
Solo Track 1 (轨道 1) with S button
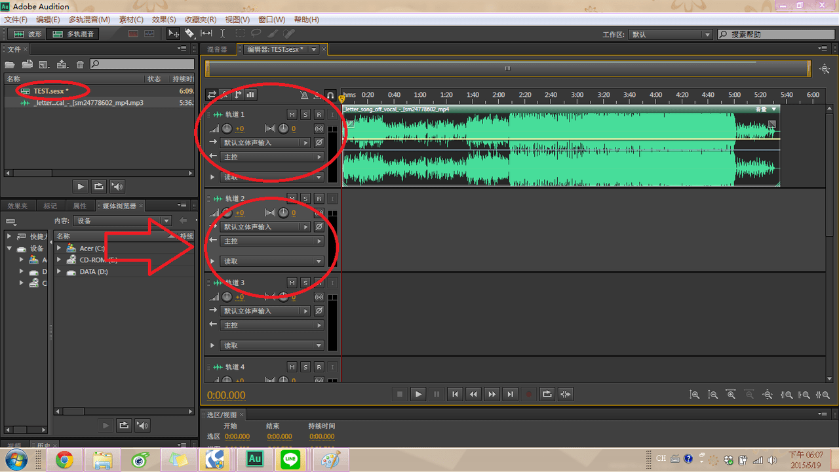tap(305, 115)
